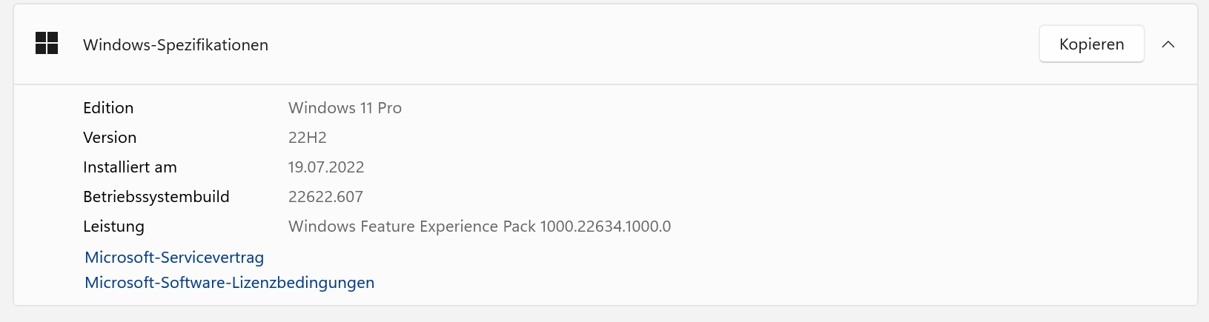Click the gray background below the card
1209x322 pixels.
(x=593, y=315)
